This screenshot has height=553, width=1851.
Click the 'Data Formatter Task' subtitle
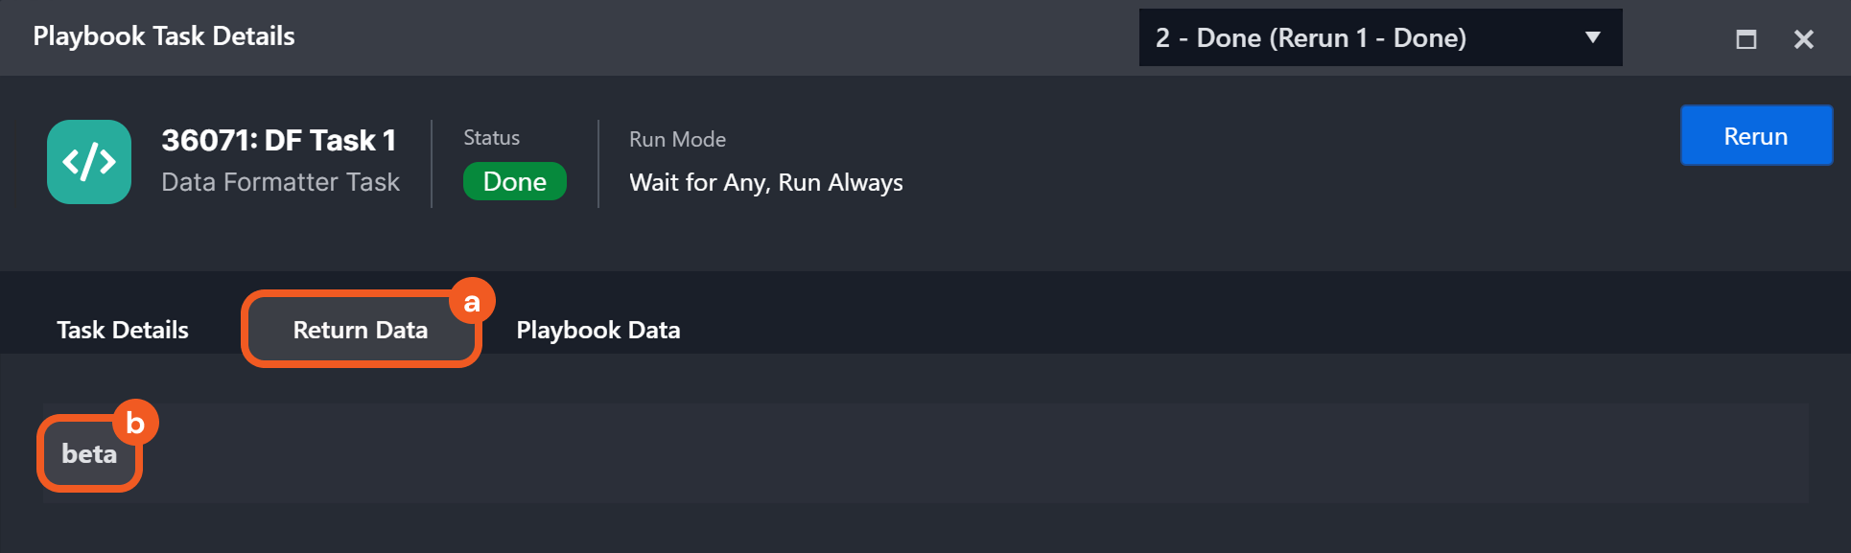click(x=280, y=182)
